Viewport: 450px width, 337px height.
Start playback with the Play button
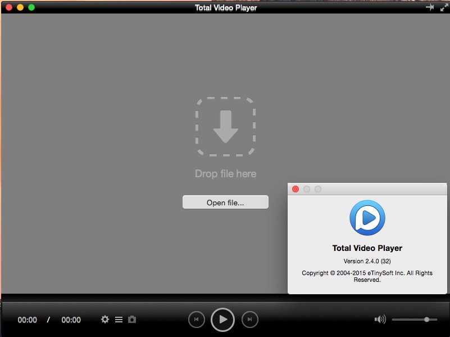(x=222, y=320)
